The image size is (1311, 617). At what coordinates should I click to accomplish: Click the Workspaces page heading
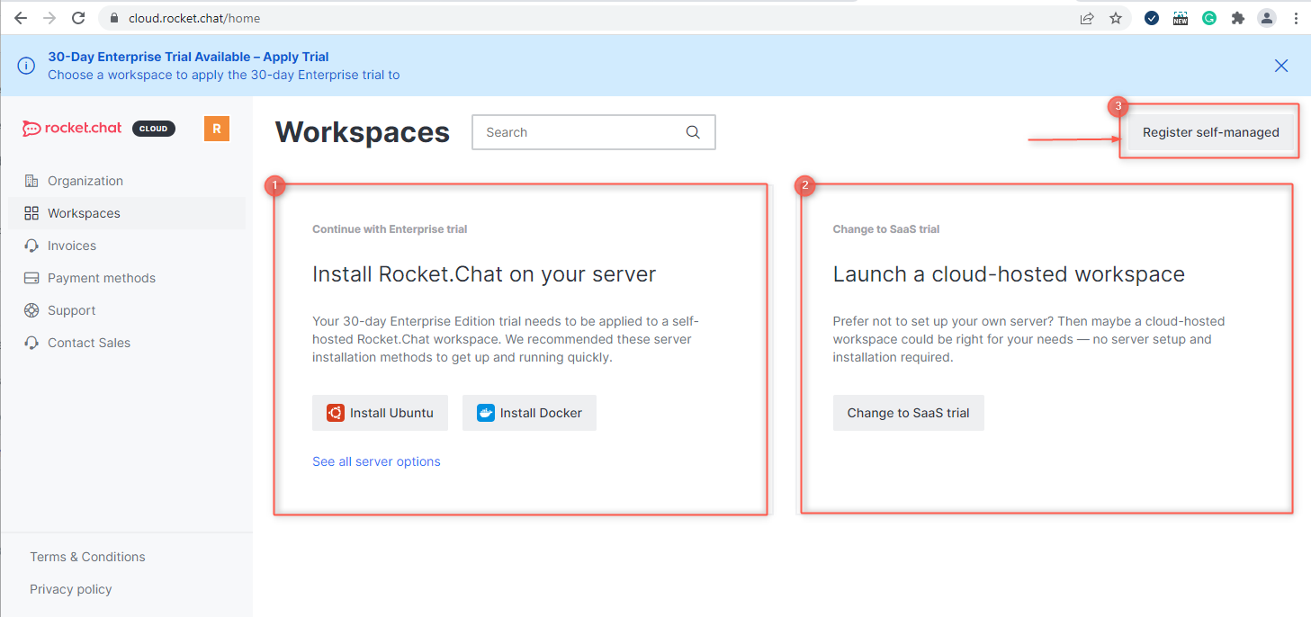point(363,132)
